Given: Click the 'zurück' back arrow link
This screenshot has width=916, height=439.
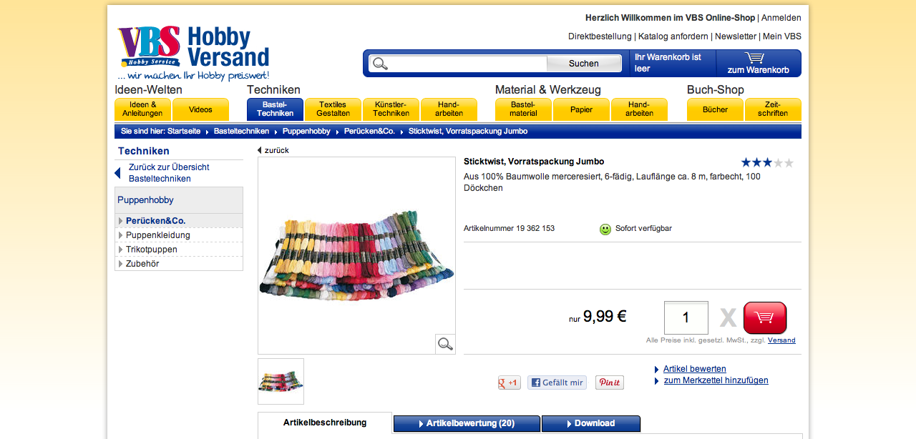Looking at the screenshot, I should click(273, 150).
